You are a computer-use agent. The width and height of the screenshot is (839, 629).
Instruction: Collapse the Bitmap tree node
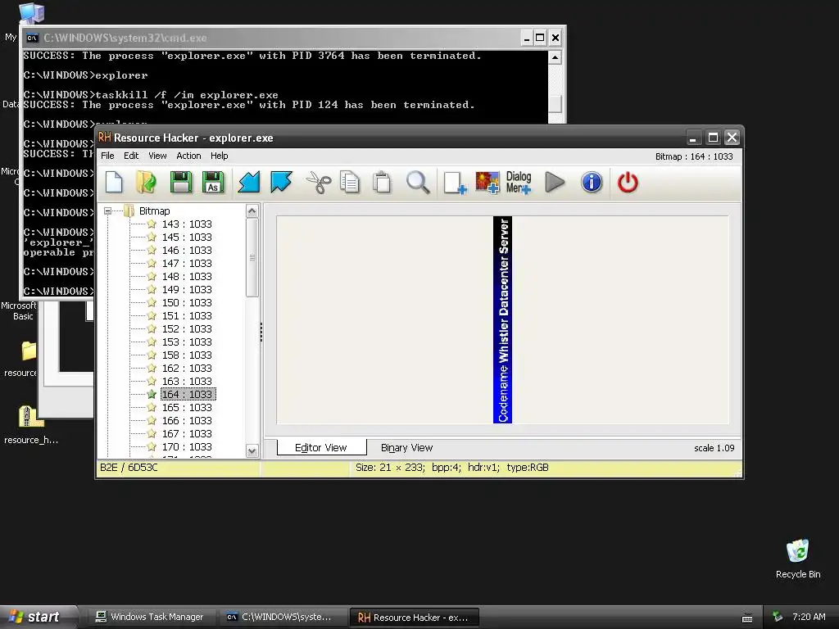[x=107, y=210]
